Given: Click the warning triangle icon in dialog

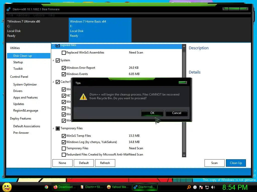Looking at the screenshot, I should (83, 96).
